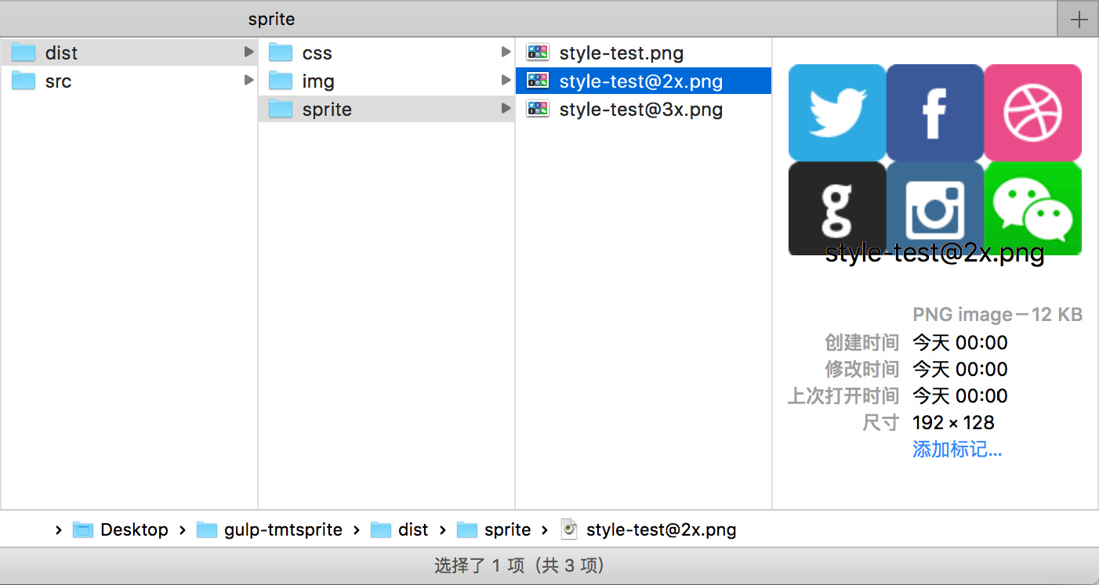This screenshot has width=1099, height=585.
Task: Click the img folder icon
Action: 281,81
